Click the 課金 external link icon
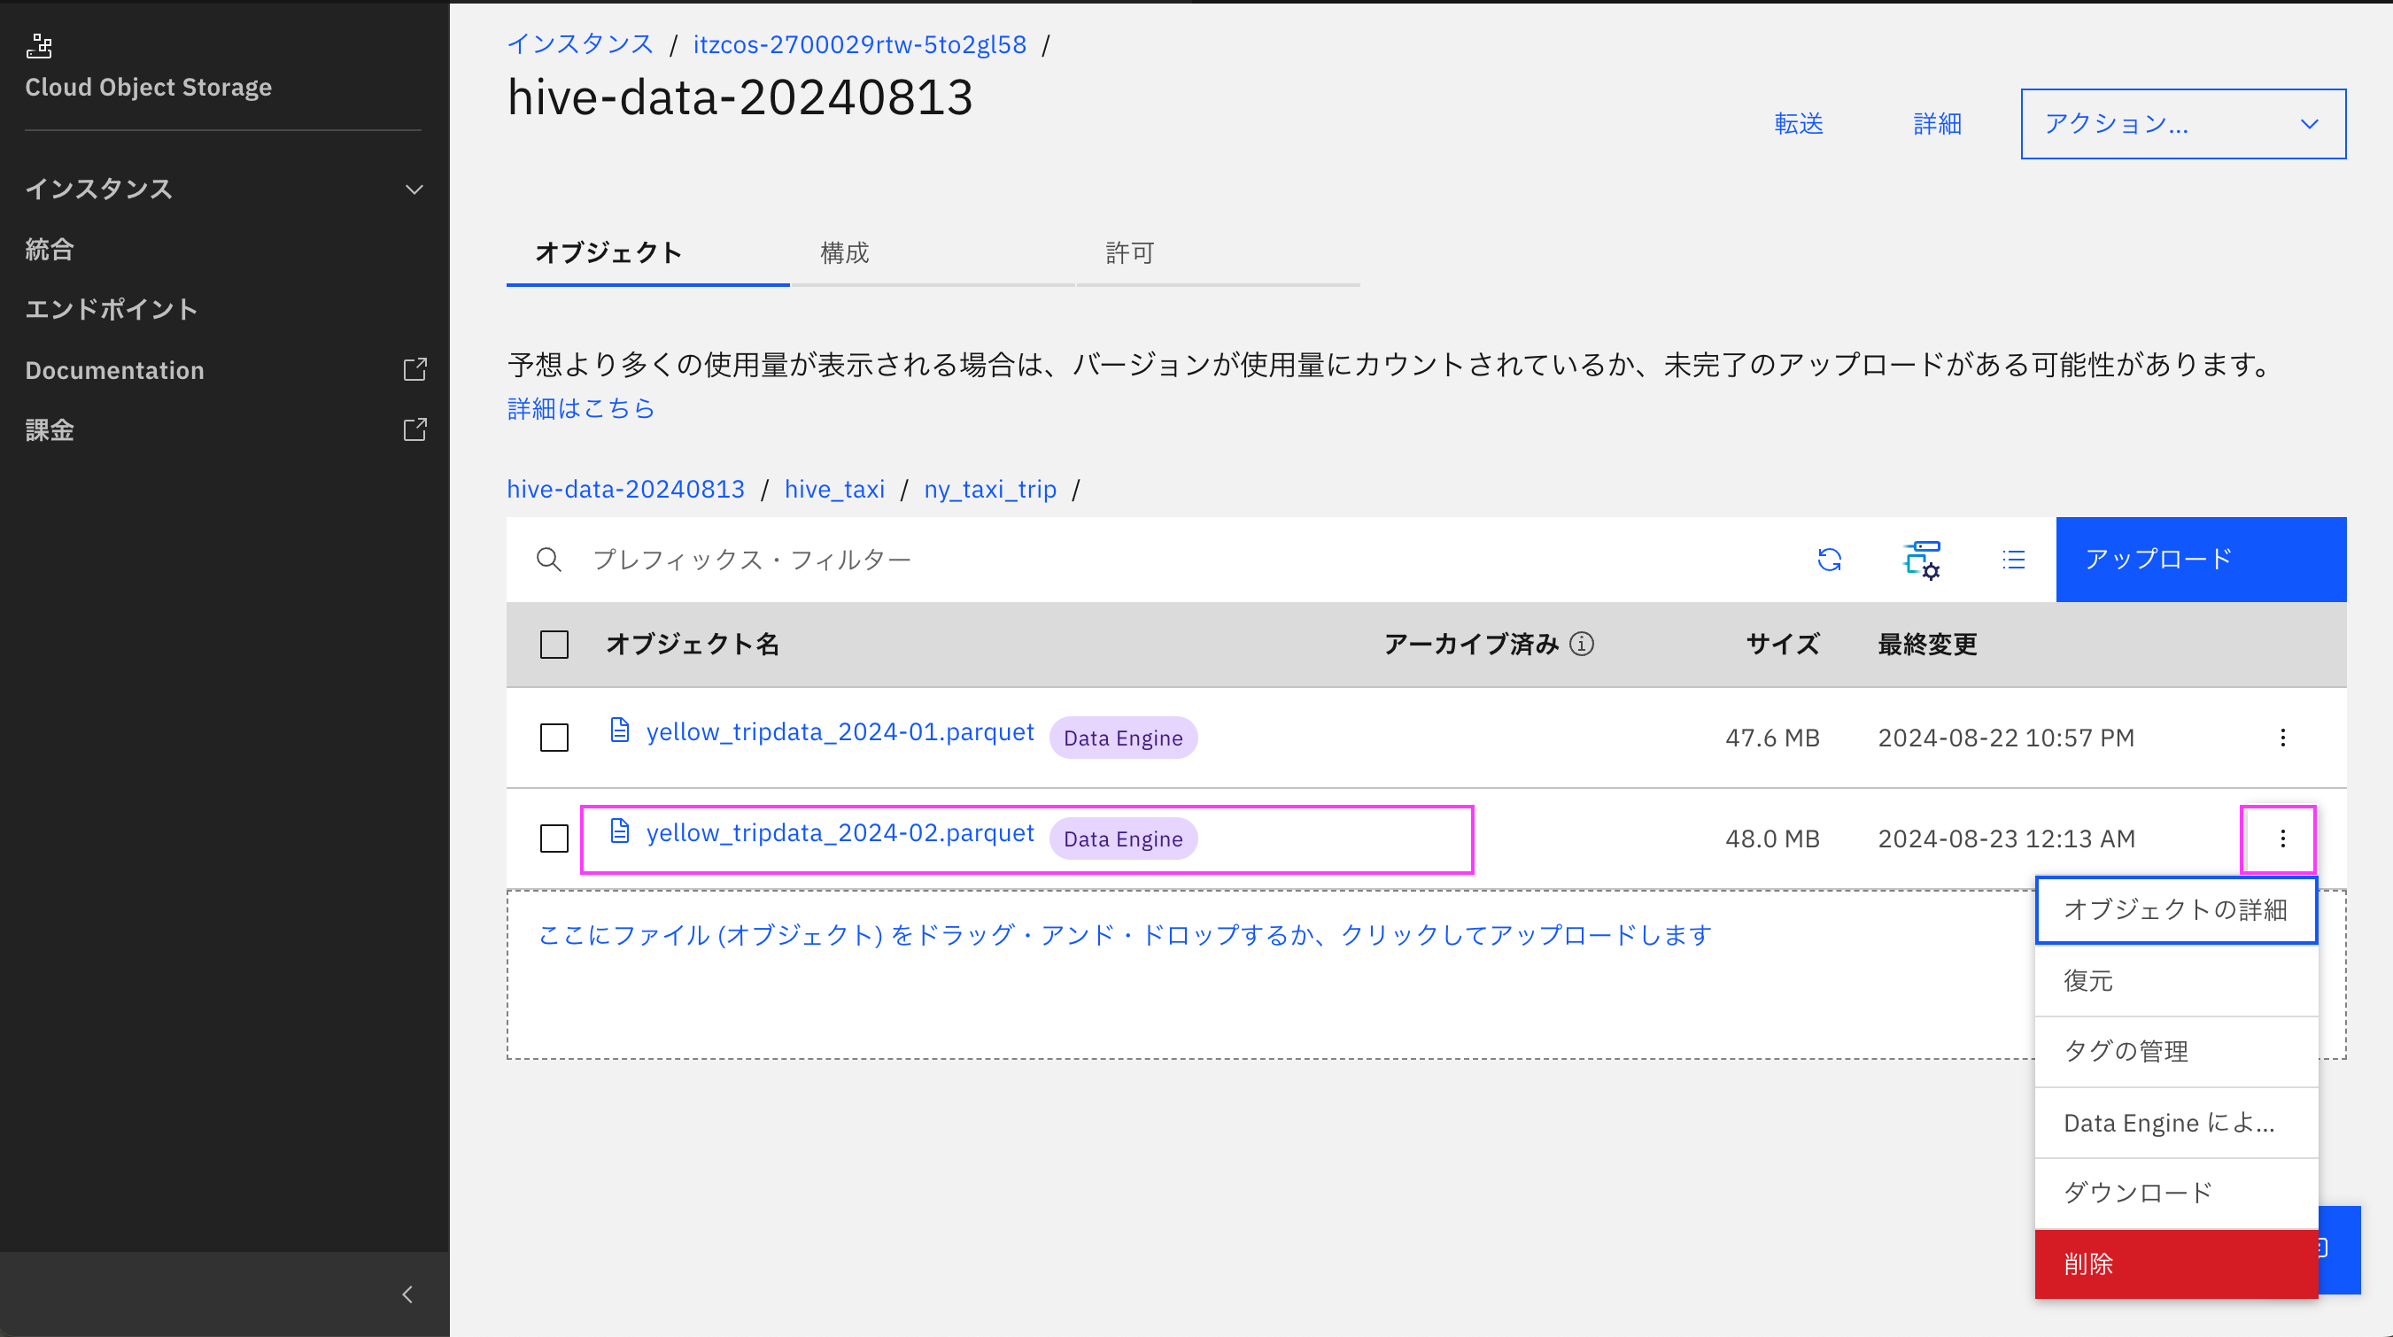2393x1337 pixels. [x=414, y=430]
